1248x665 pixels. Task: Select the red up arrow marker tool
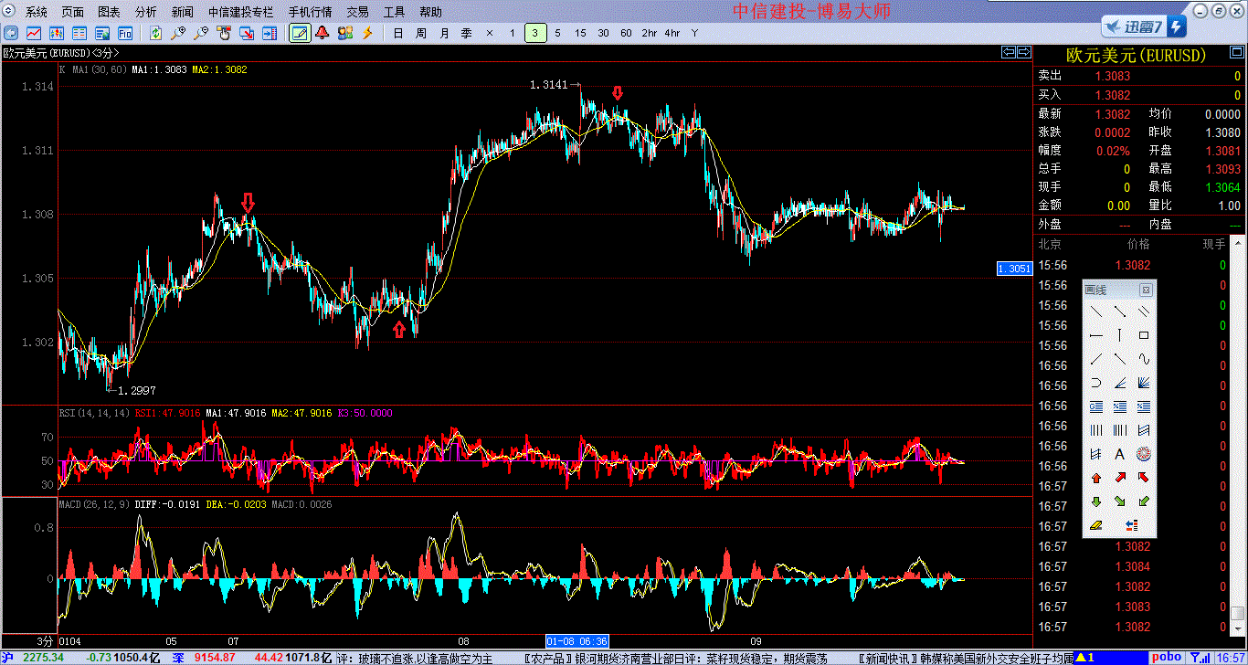click(1095, 478)
